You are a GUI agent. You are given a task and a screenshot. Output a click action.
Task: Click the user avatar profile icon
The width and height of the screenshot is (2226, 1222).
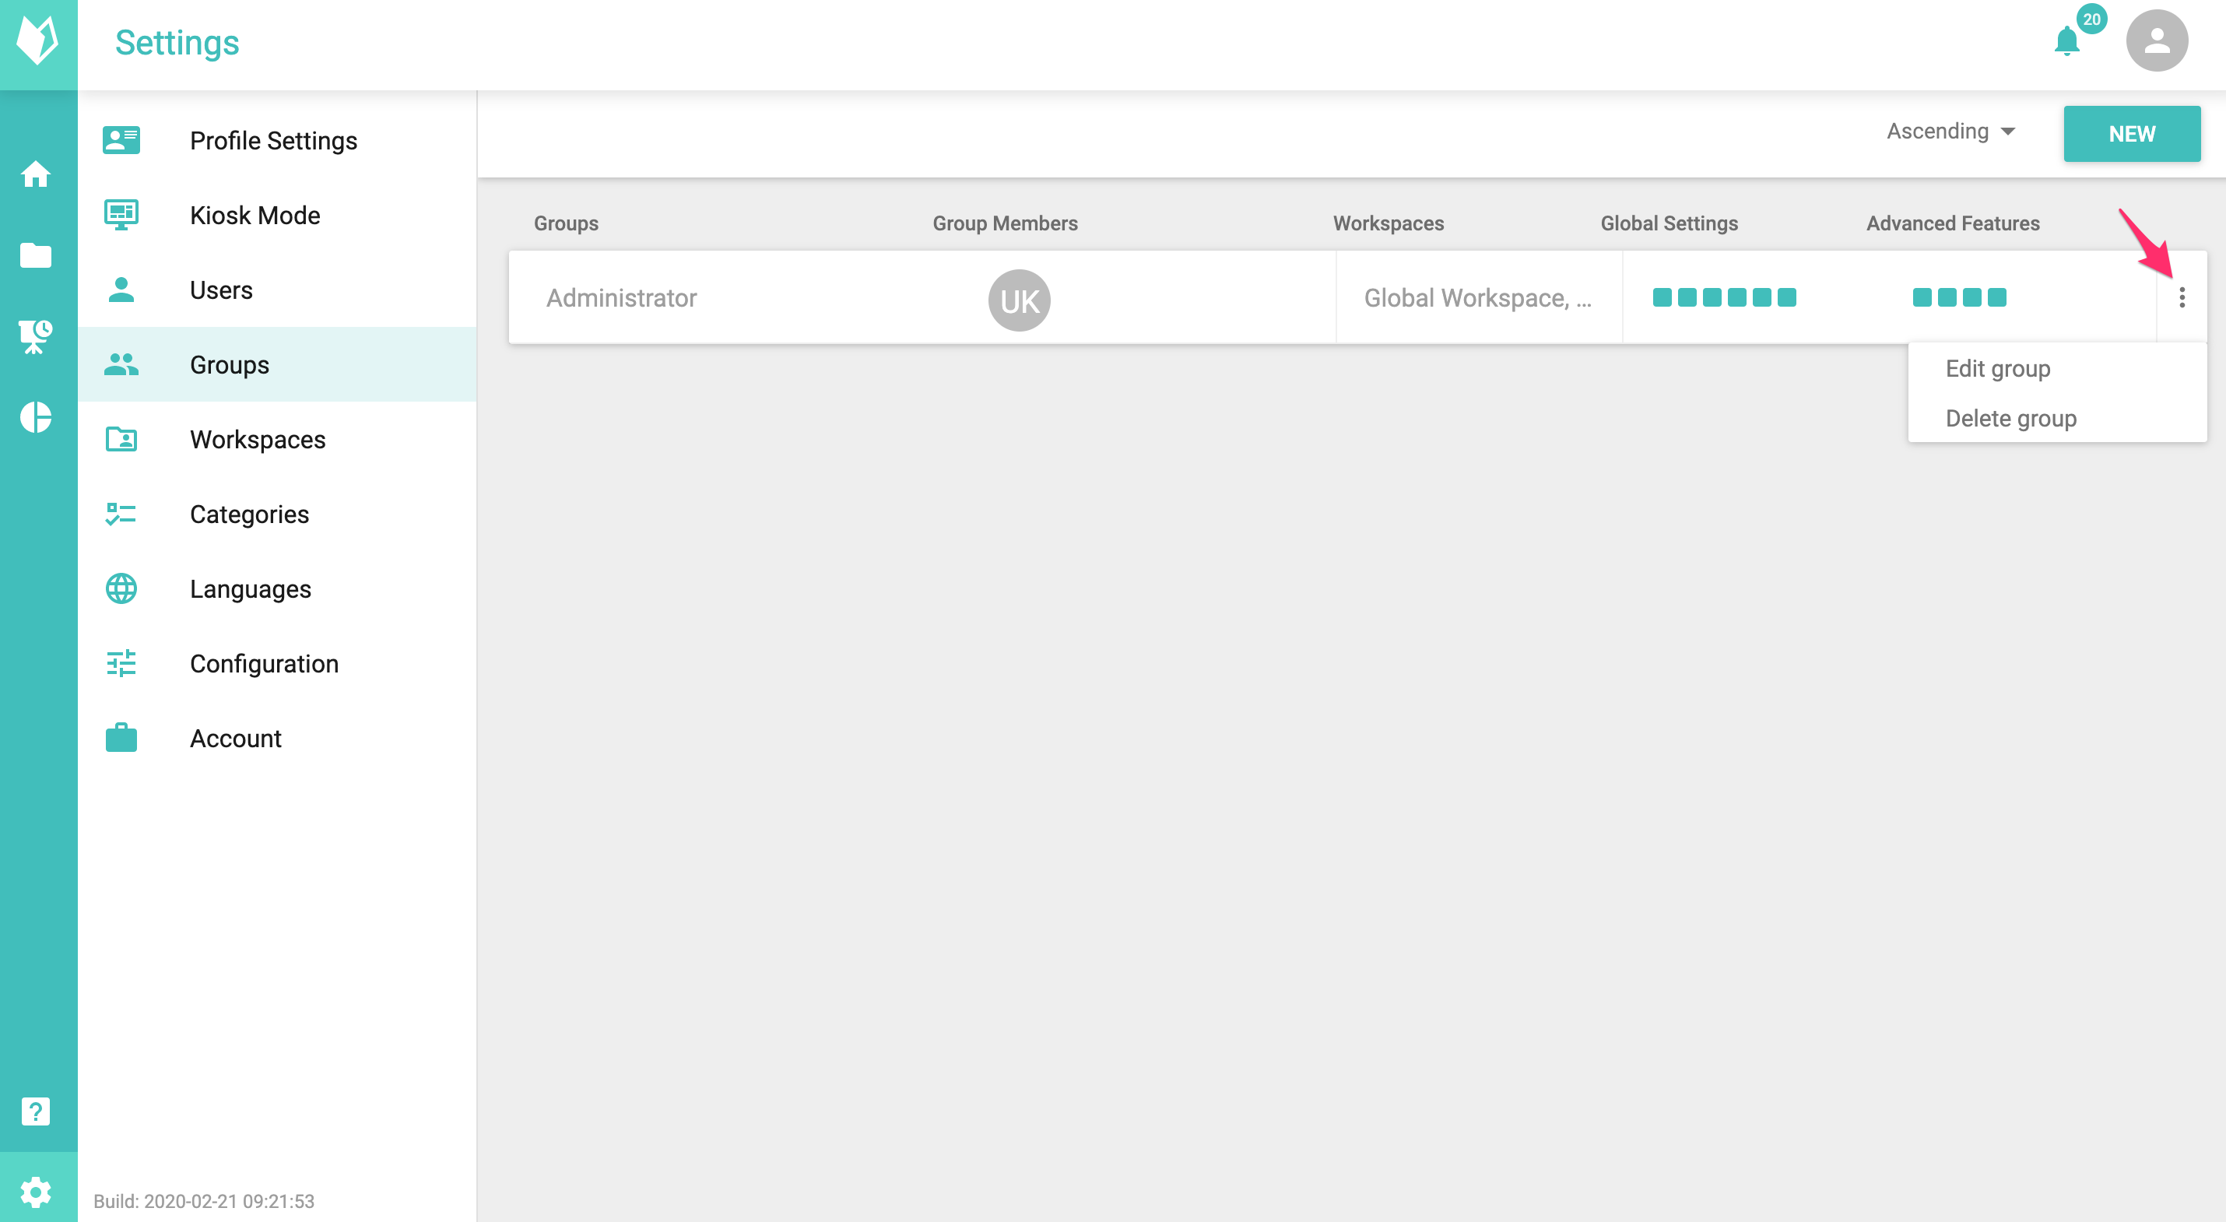coord(2156,41)
